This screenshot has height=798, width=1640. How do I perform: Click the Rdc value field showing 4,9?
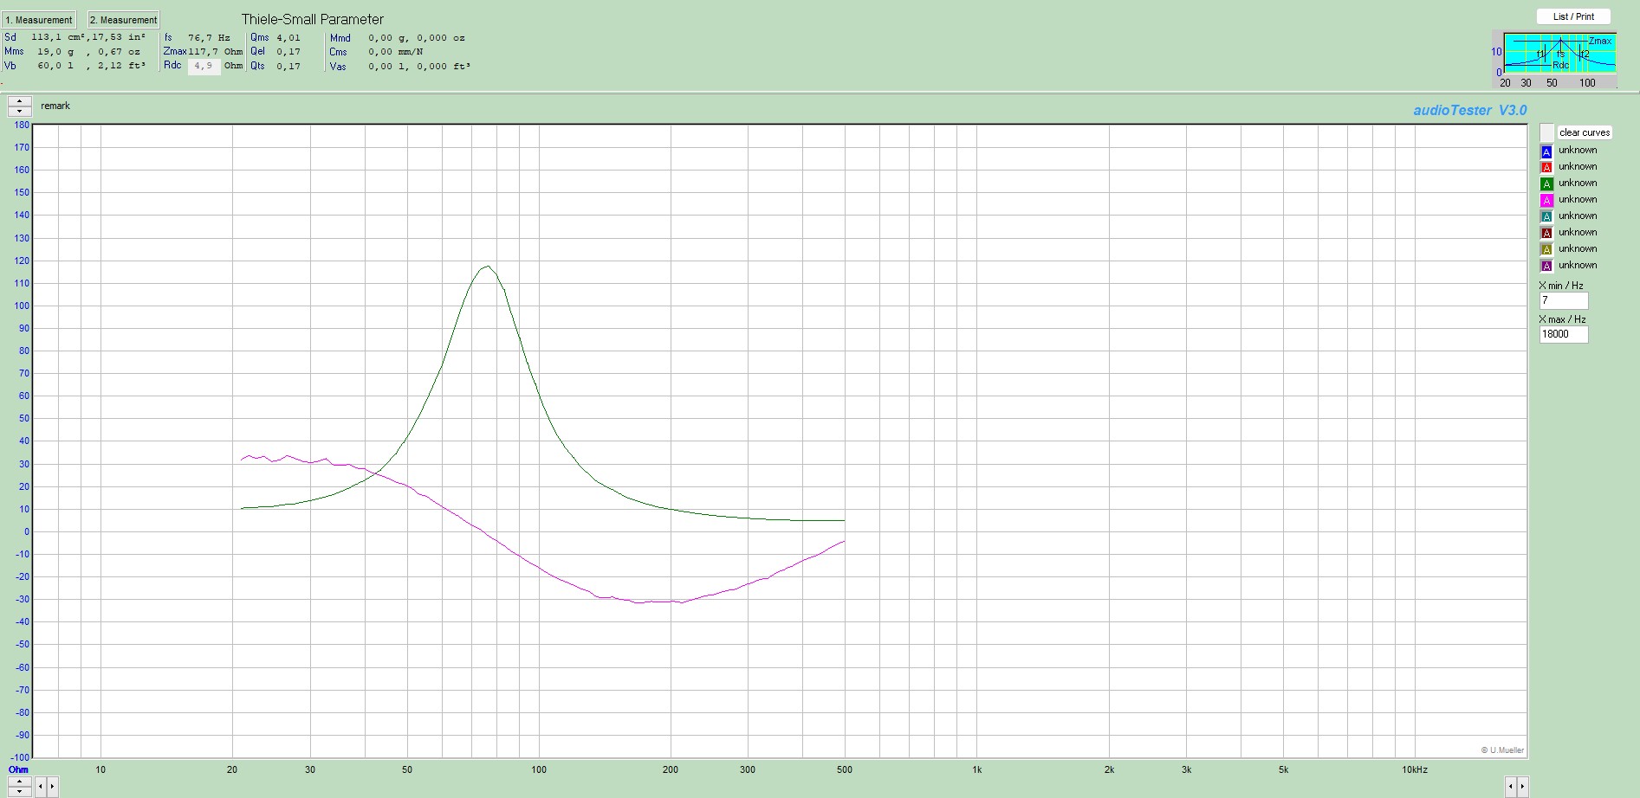pyautogui.click(x=204, y=67)
